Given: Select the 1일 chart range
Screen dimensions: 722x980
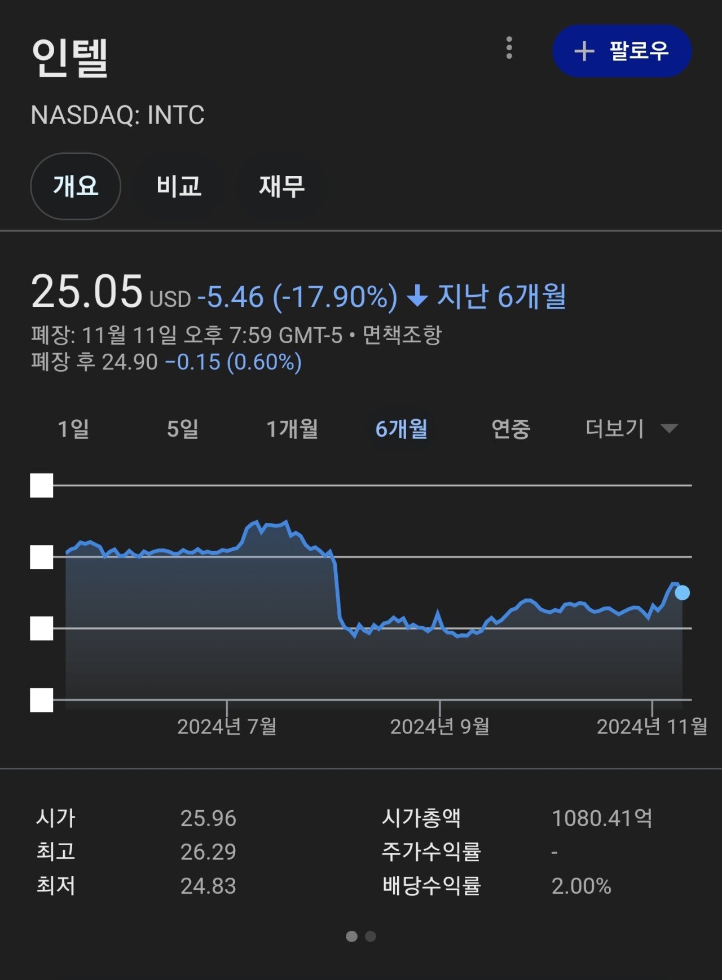Looking at the screenshot, I should click(x=74, y=429).
